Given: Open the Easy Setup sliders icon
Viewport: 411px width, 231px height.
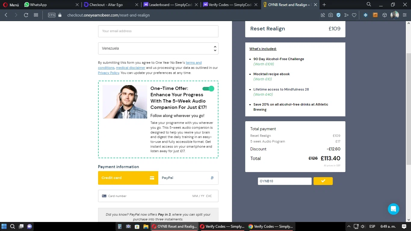Looking at the screenshot, I should (x=405, y=15).
